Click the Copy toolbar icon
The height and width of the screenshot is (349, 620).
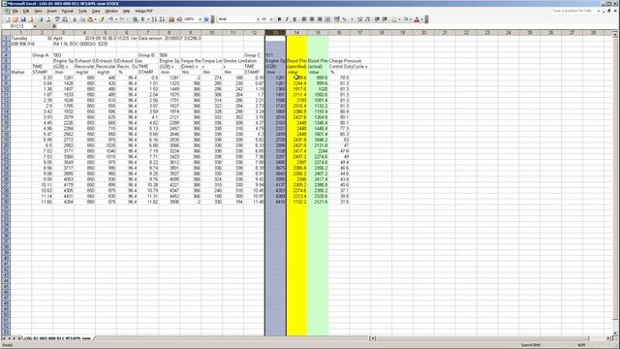click(82, 19)
